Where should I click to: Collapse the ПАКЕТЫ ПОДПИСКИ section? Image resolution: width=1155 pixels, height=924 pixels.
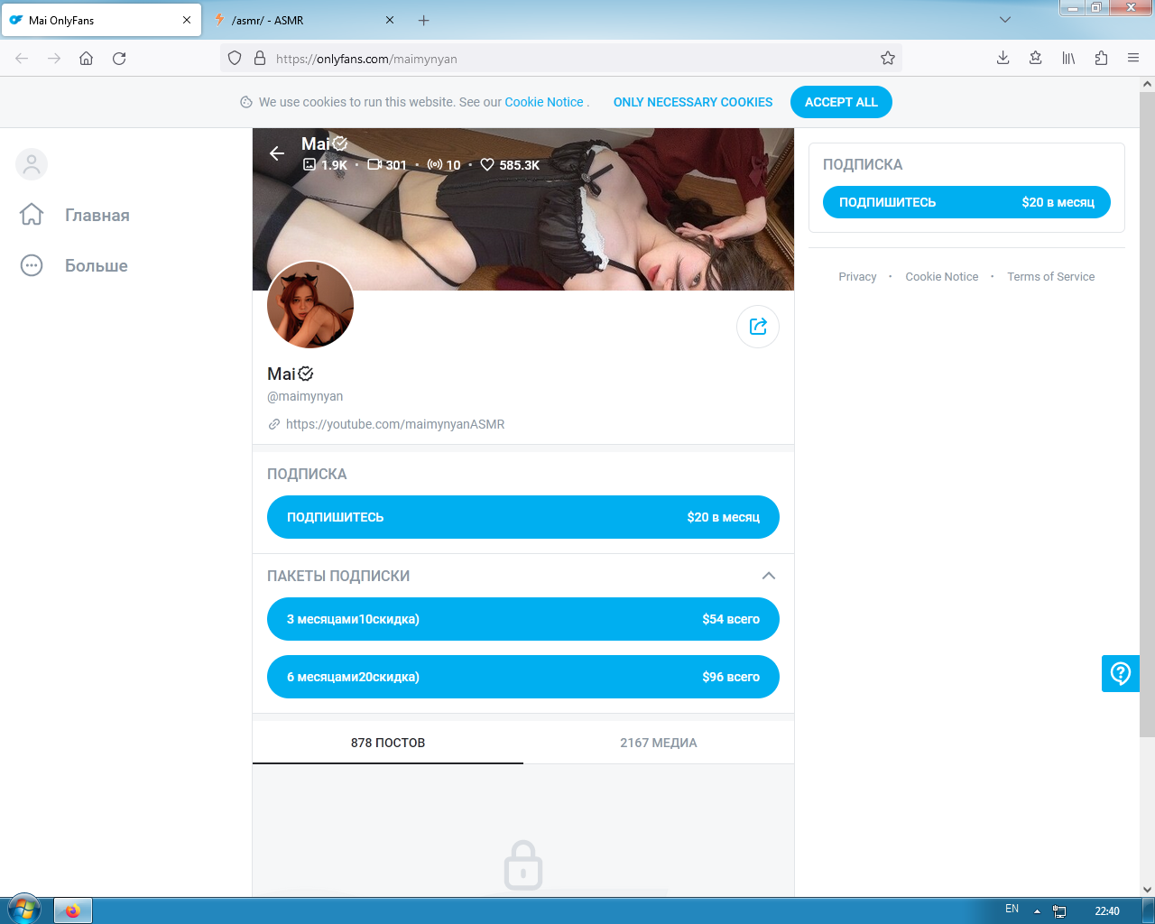click(769, 576)
